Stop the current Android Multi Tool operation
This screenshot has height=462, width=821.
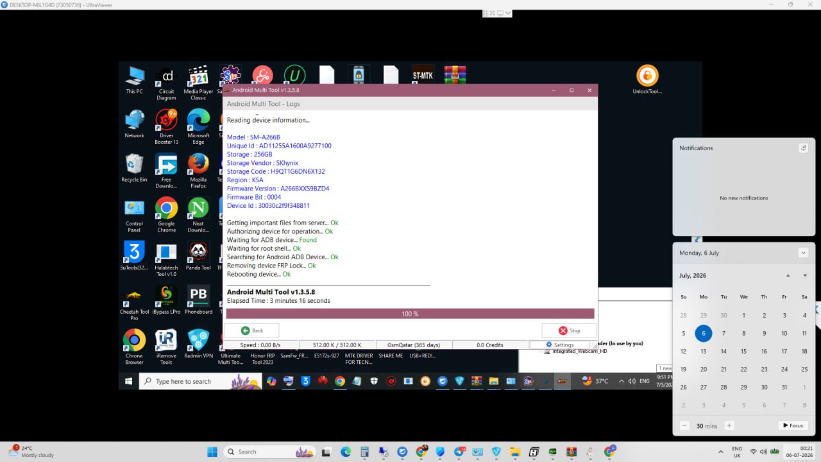click(x=569, y=330)
